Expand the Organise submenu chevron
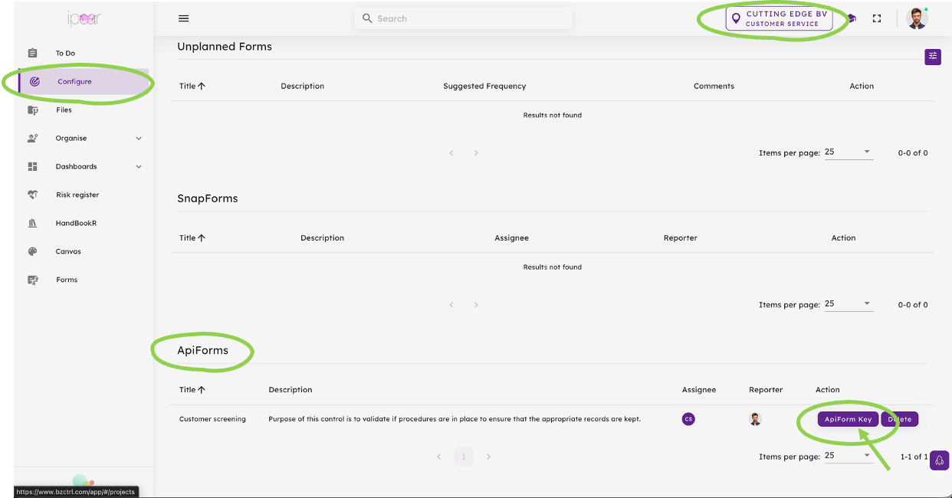The width and height of the screenshot is (952, 498). pos(139,138)
